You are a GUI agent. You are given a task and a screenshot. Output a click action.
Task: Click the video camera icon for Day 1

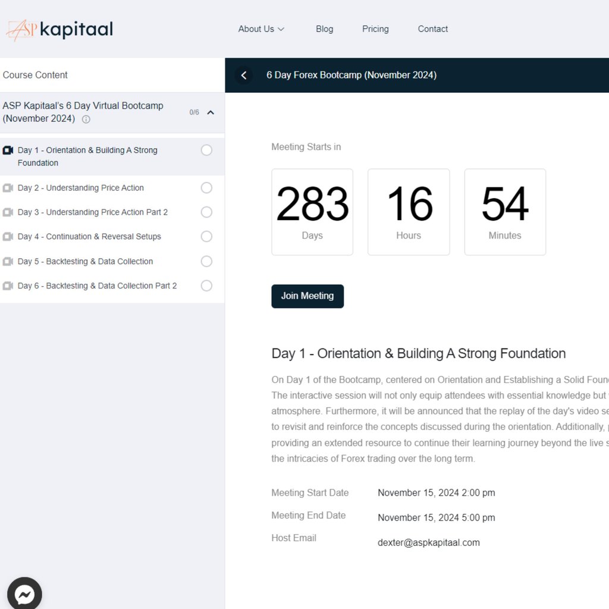pos(8,150)
